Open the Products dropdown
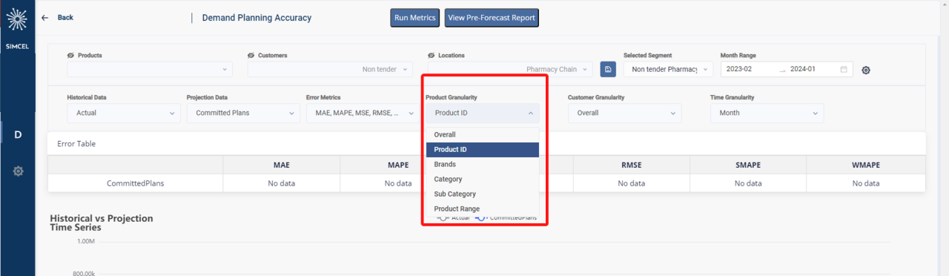This screenshot has height=276, width=949. (150, 69)
